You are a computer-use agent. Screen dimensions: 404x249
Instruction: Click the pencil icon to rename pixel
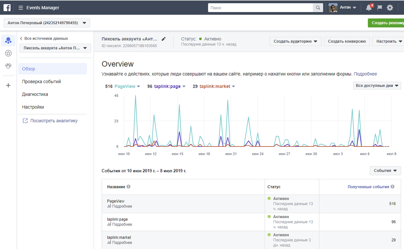point(163,39)
